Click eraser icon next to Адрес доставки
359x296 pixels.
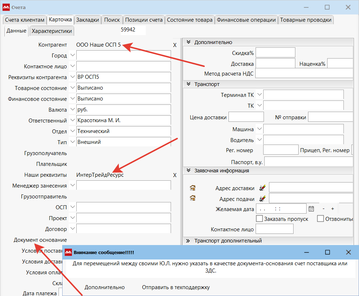pos(262,188)
